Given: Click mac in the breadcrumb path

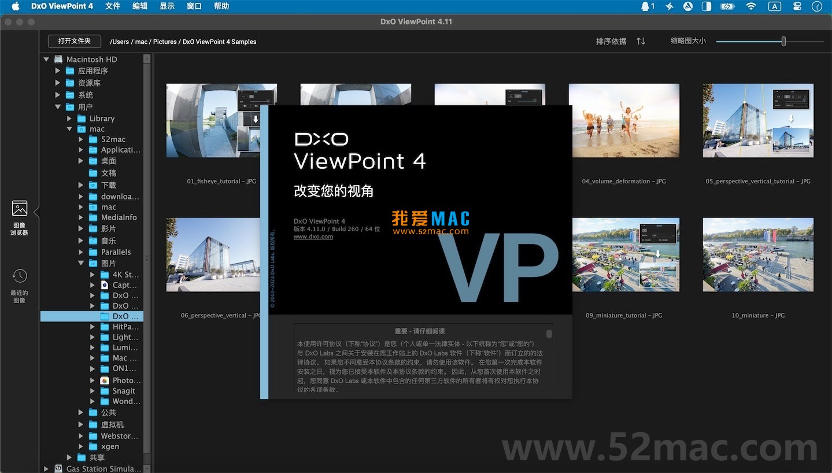Looking at the screenshot, I should coord(141,42).
